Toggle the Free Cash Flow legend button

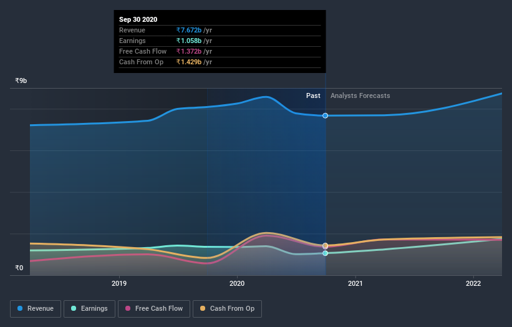(x=154, y=309)
